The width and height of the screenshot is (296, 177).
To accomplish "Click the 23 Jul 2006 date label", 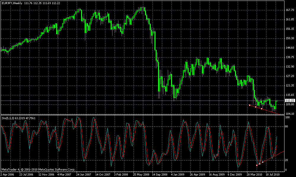I will [x=26, y=174].
